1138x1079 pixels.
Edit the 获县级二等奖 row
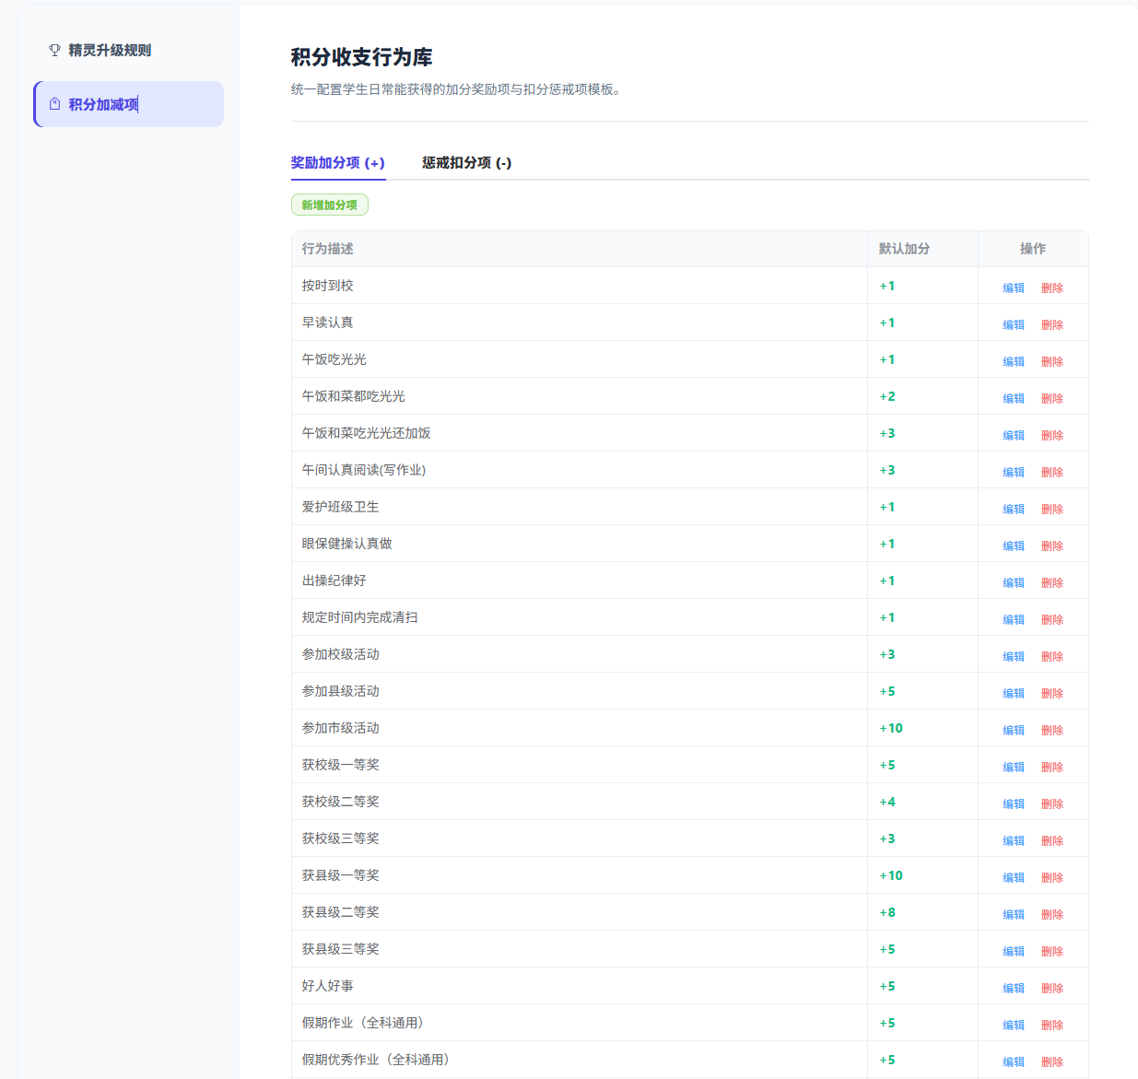tap(1014, 914)
